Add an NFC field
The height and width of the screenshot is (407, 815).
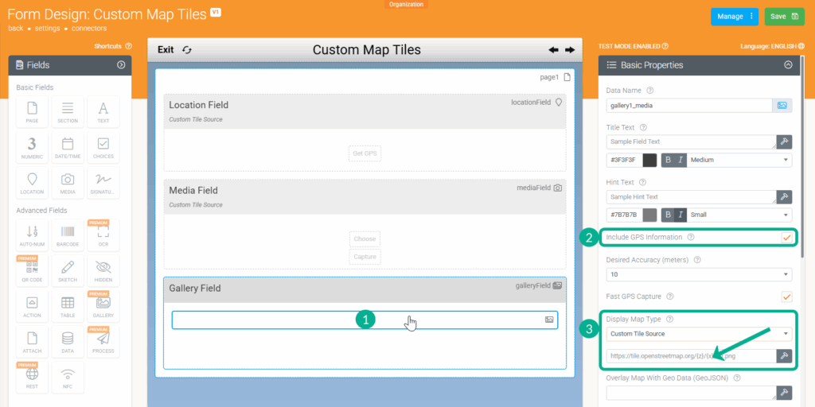(68, 378)
